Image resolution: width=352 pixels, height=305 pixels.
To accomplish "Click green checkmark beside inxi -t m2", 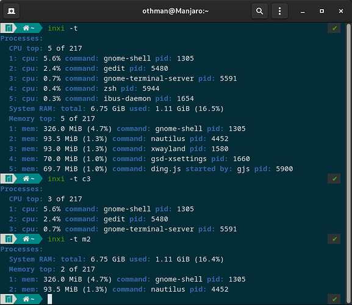I will (334, 239).
